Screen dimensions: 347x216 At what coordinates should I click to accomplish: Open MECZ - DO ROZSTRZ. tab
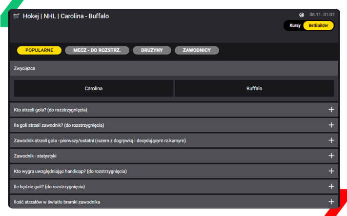click(x=97, y=50)
